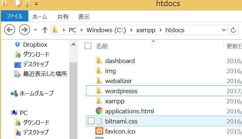Viewport: 242px width, 139px height.
Task: Open the ファイル menu
Action: (15, 16)
